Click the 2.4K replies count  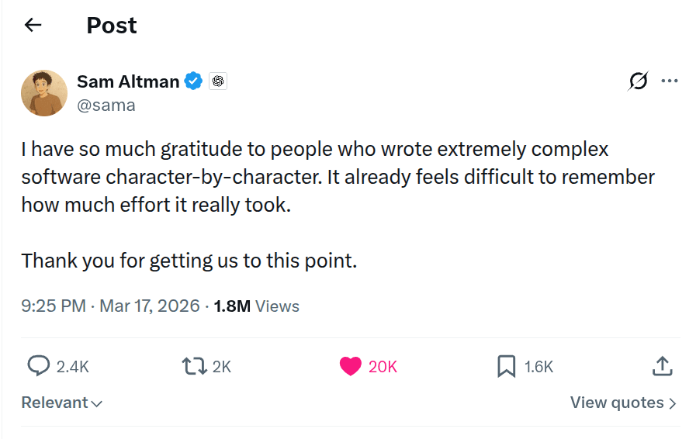click(x=73, y=367)
